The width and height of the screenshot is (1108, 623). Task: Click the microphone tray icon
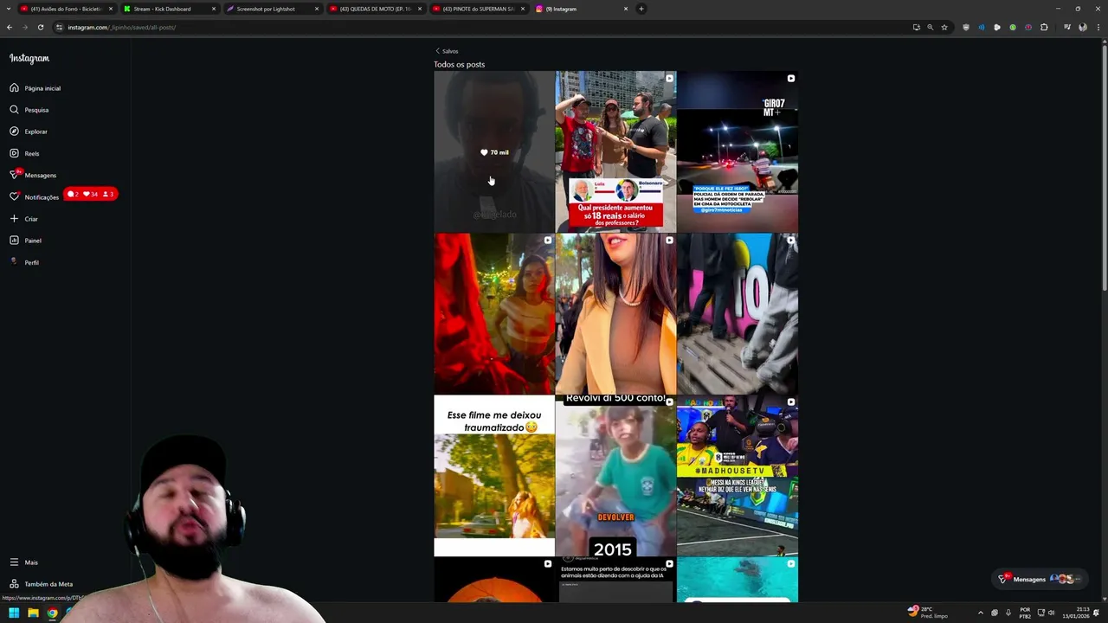[x=1008, y=613]
